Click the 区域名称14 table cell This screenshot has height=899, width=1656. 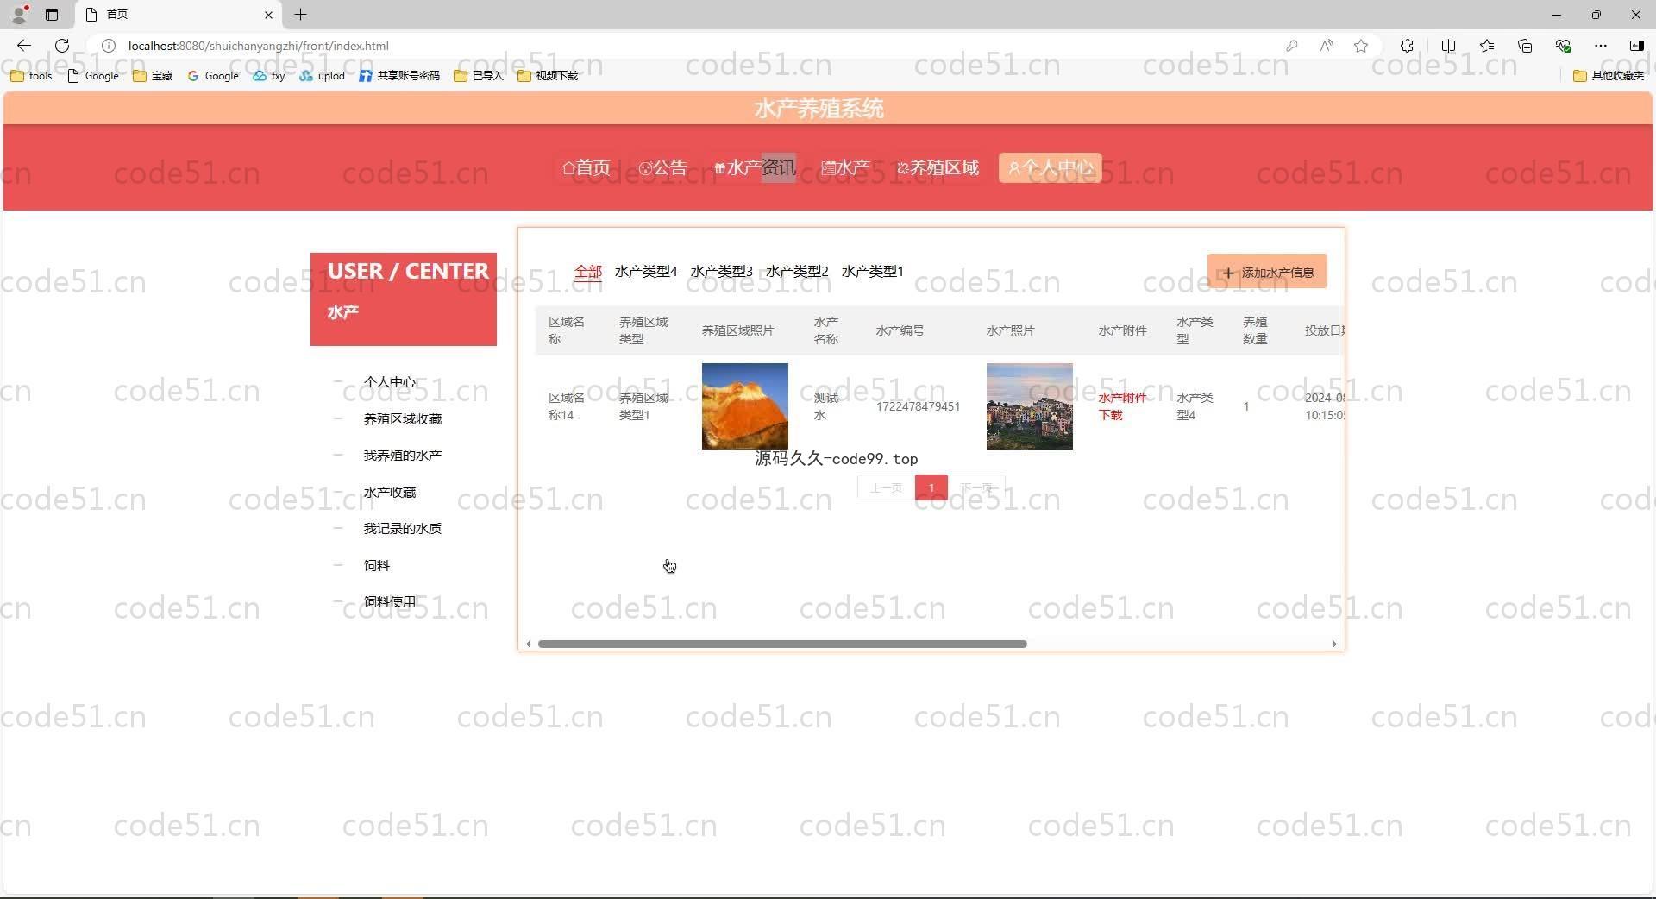(x=567, y=406)
